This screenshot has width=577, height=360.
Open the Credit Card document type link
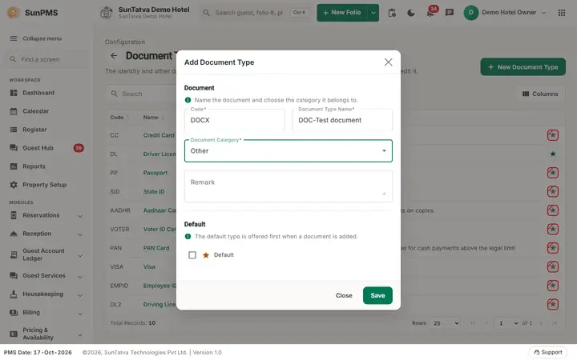click(159, 135)
